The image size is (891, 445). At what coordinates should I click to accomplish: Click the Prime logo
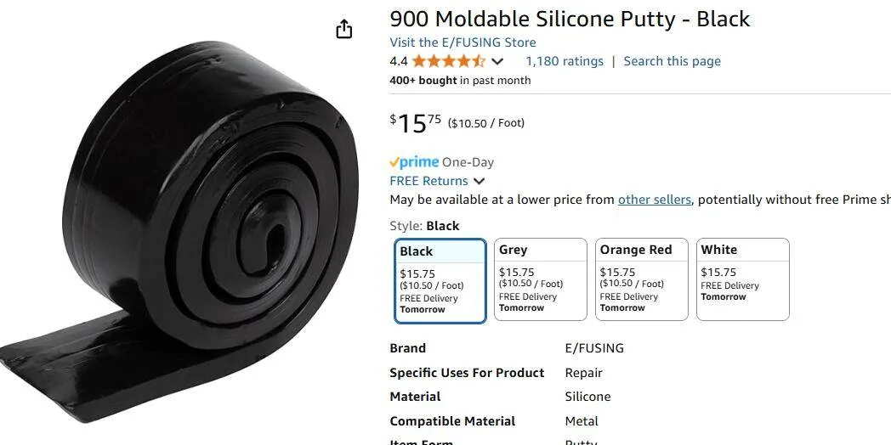tap(414, 162)
